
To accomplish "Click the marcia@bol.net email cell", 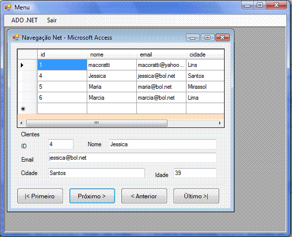I will click(x=161, y=98).
